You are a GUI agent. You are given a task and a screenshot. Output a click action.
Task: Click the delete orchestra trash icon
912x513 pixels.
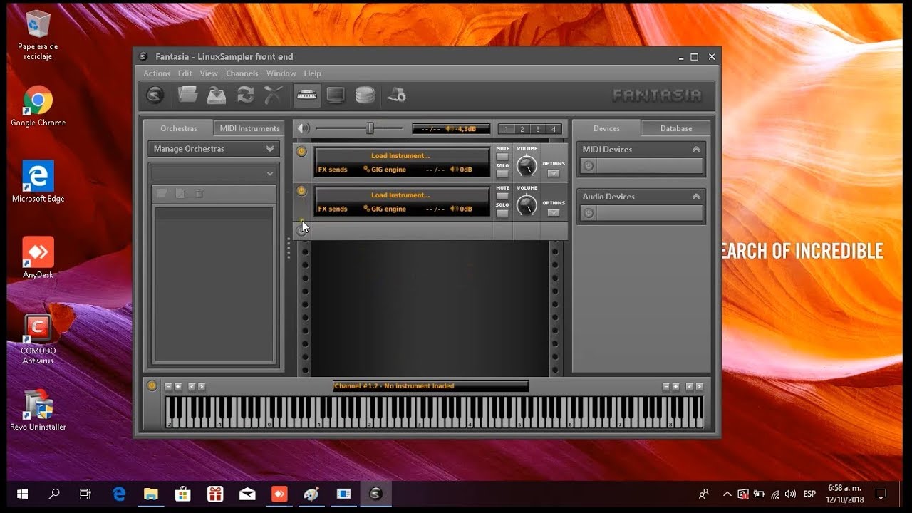(x=199, y=194)
